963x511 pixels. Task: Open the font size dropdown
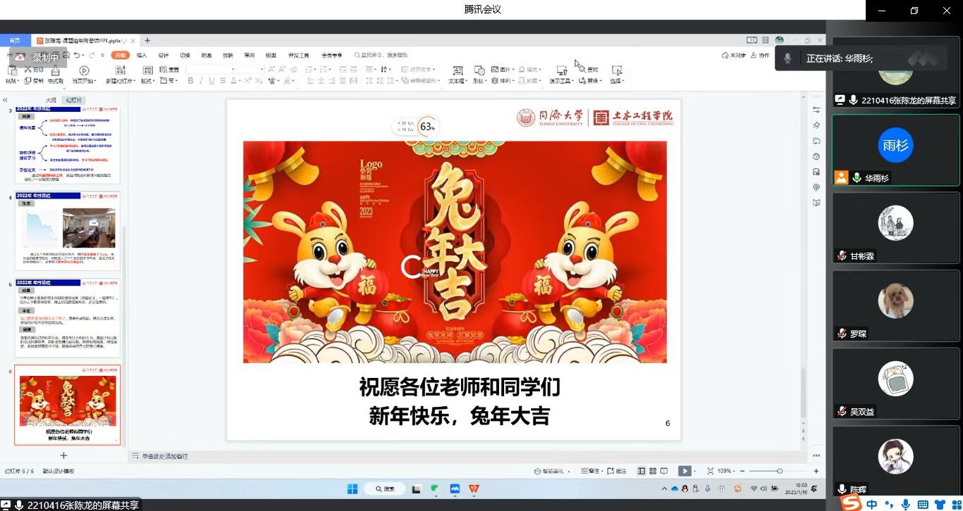[262, 70]
